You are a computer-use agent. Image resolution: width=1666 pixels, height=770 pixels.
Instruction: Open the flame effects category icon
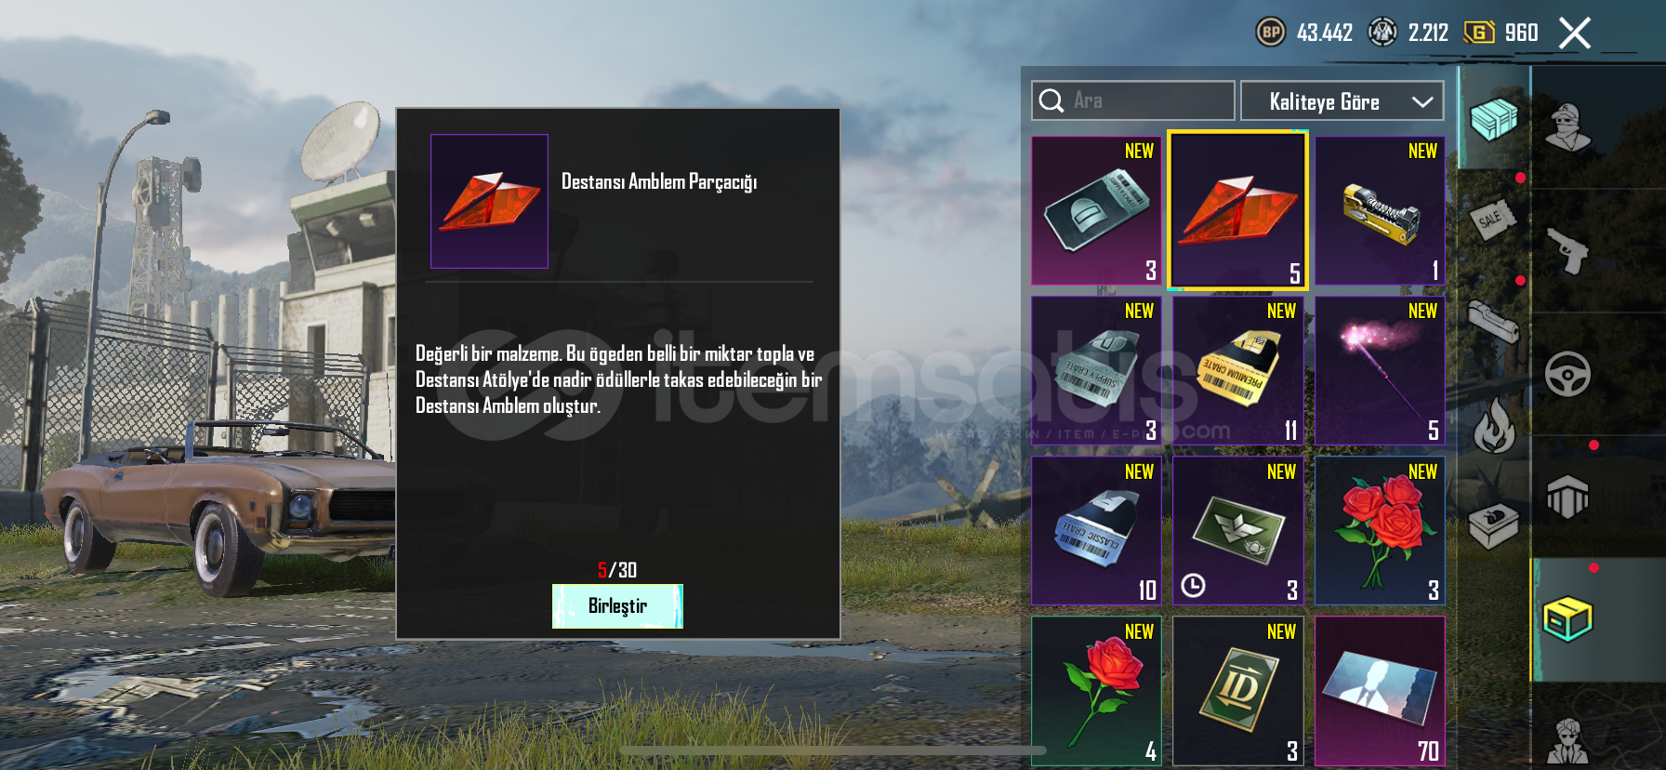[x=1493, y=425]
